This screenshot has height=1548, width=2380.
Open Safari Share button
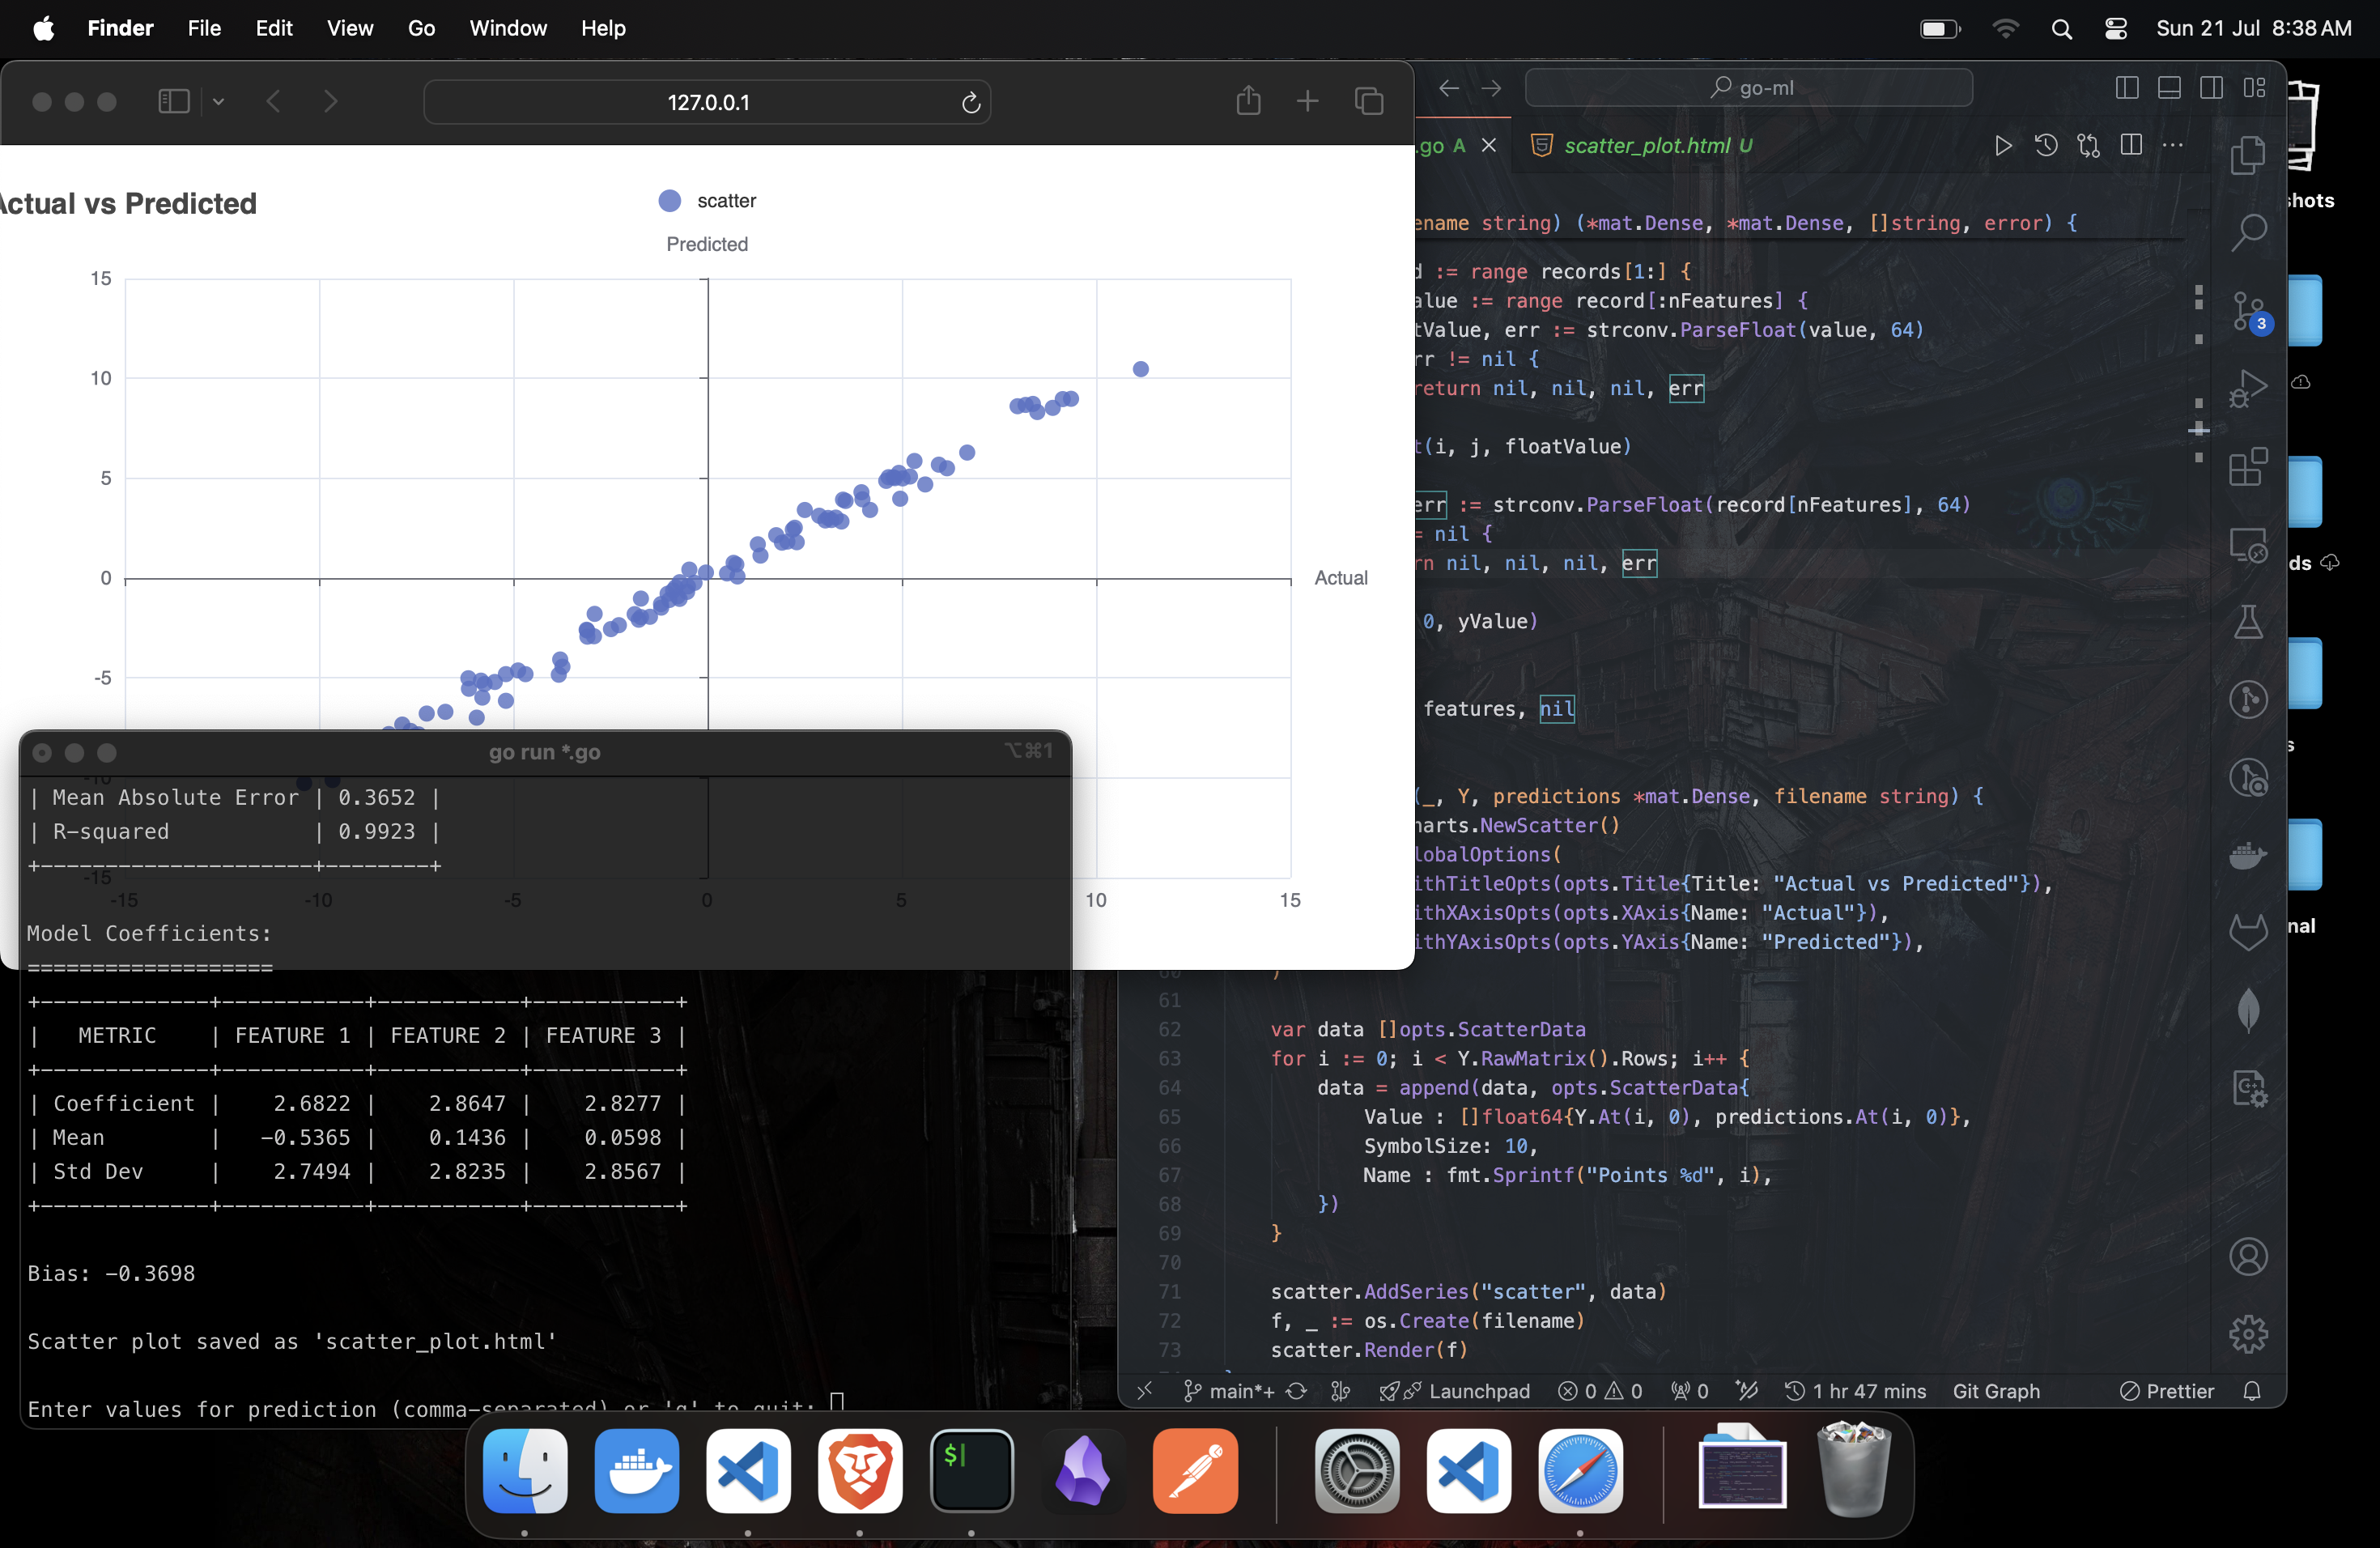pyautogui.click(x=1248, y=101)
